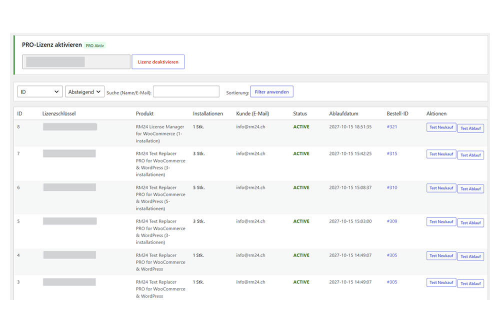Click Test Ablauf in license ID 3 row
This screenshot has width=500, height=333.
click(x=470, y=283)
